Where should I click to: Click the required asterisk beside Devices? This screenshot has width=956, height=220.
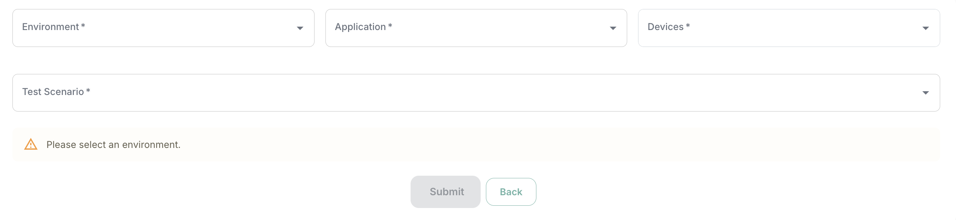[688, 26]
